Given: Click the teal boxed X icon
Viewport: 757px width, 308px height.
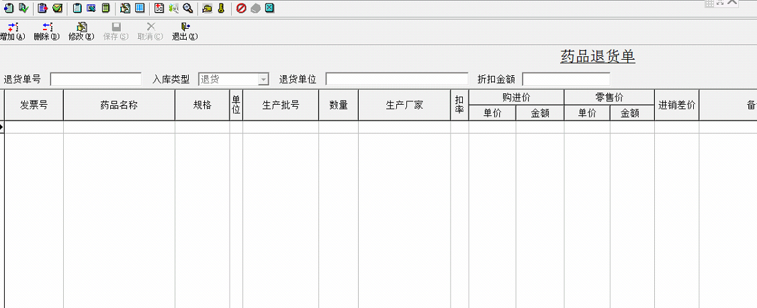Looking at the screenshot, I should 270,8.
